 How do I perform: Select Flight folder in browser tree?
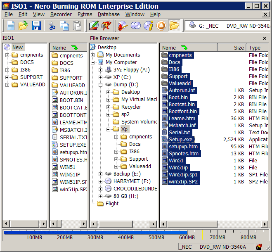[x=112, y=204]
